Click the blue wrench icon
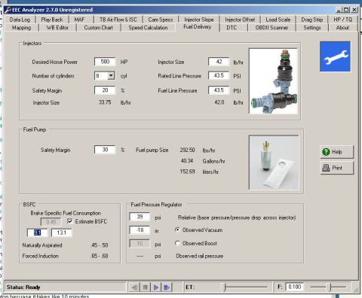This screenshot has height=298, width=362. pyautogui.click(x=335, y=56)
